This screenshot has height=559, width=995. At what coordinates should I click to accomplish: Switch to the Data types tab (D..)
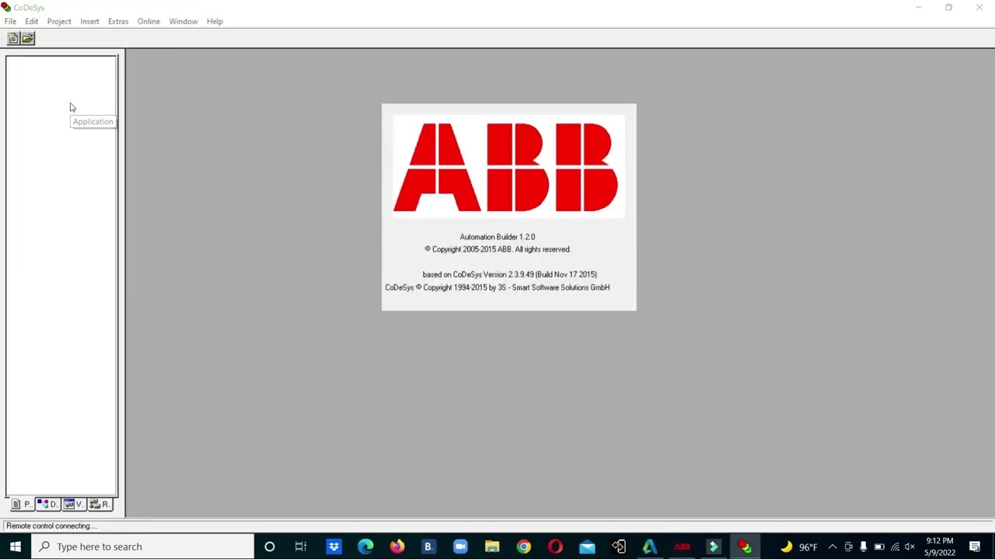coord(47,505)
